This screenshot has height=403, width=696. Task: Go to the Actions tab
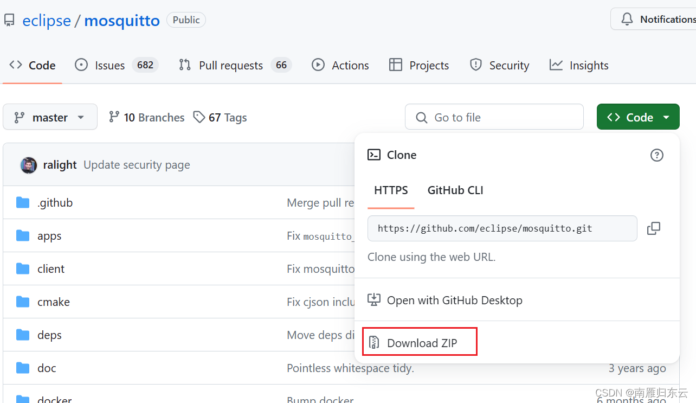point(340,65)
